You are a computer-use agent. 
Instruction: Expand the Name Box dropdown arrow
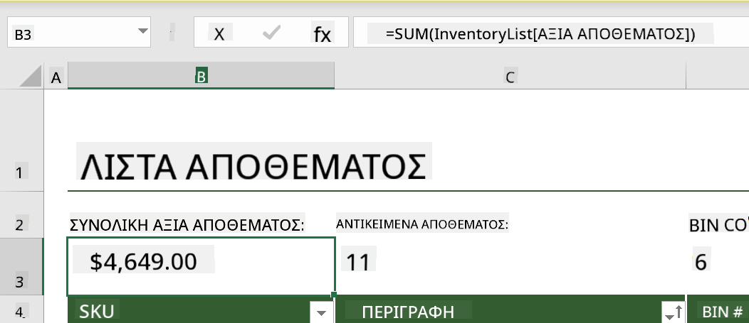[142, 31]
